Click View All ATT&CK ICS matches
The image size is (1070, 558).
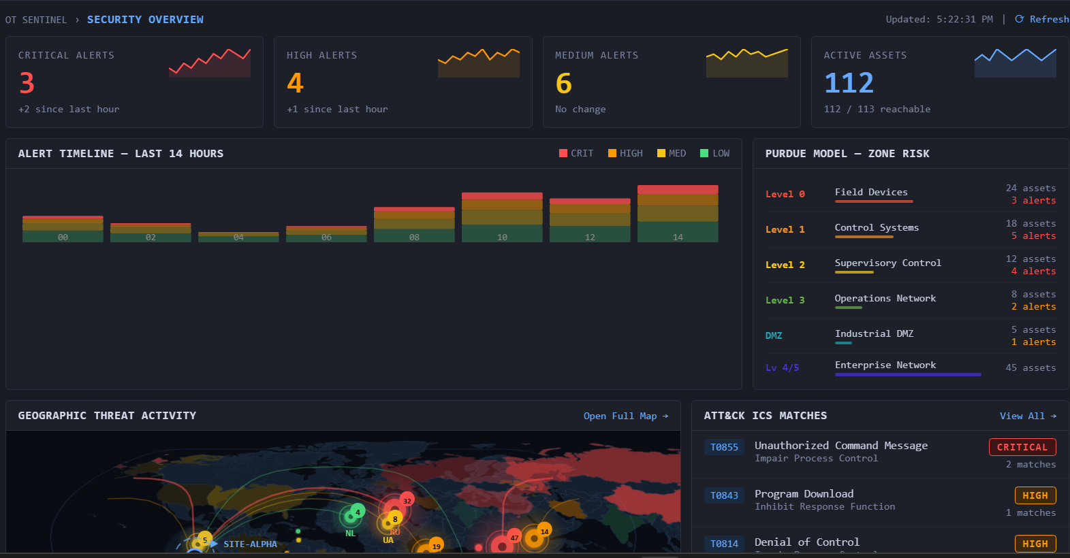click(x=1028, y=416)
